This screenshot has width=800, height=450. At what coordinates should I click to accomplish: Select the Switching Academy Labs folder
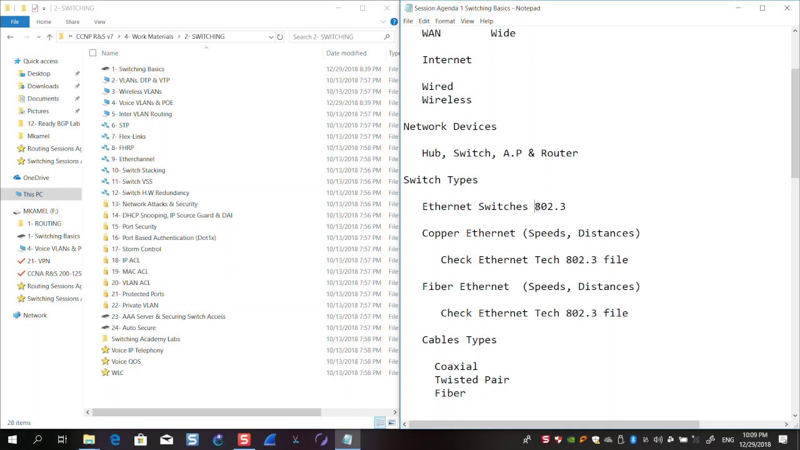[x=145, y=339]
